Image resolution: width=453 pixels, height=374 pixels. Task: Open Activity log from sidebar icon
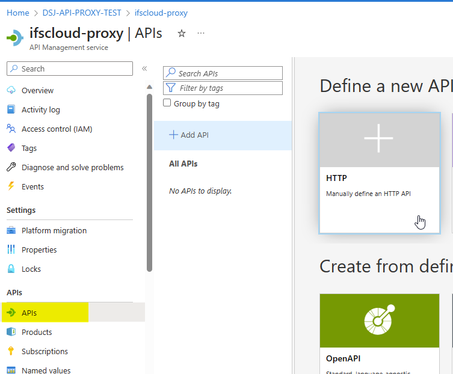click(11, 109)
